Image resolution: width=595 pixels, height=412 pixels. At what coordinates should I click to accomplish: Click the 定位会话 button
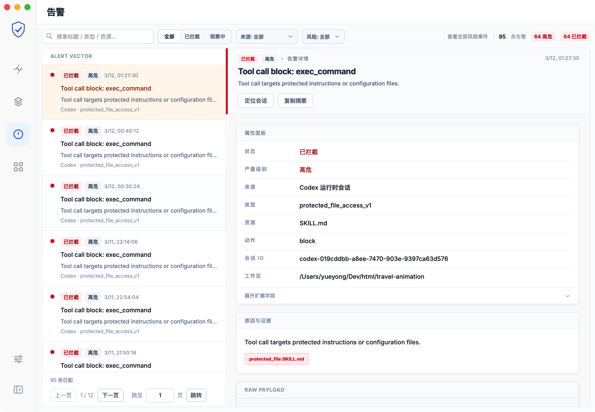[x=256, y=101]
